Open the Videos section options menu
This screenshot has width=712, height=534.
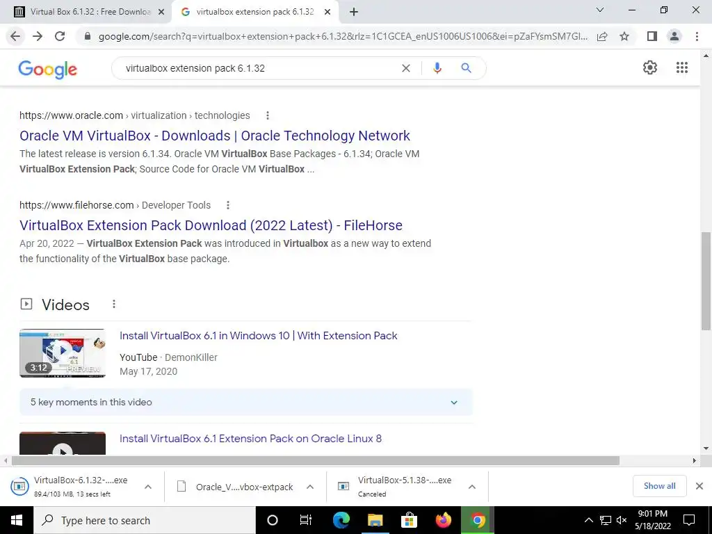114,305
